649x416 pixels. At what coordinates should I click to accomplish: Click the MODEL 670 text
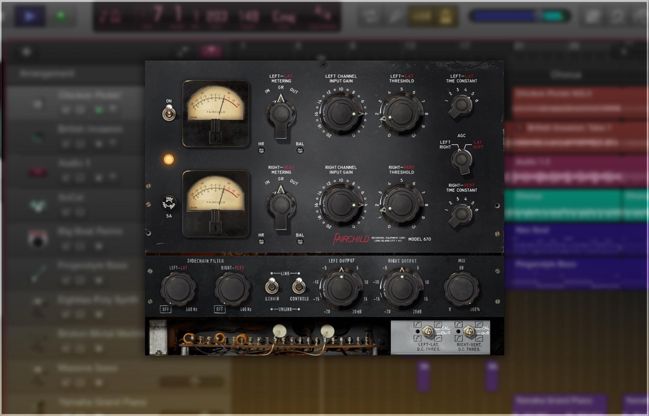pos(419,239)
